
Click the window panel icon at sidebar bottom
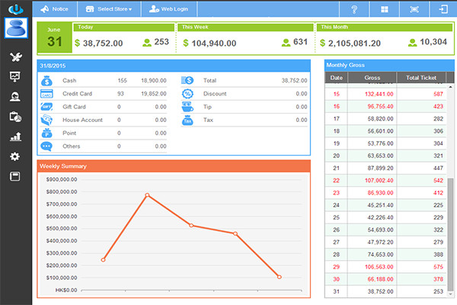pos(14,176)
